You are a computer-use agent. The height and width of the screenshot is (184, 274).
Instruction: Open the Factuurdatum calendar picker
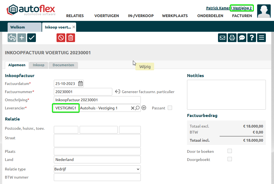click(80, 84)
